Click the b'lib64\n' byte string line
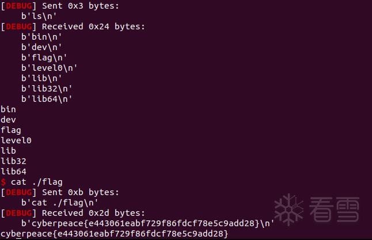372x240 pixels. 47,98
